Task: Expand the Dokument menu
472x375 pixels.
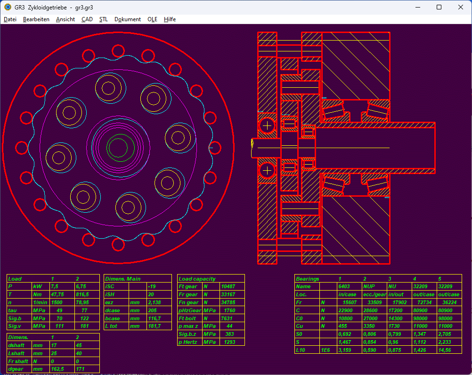Action: click(127, 19)
